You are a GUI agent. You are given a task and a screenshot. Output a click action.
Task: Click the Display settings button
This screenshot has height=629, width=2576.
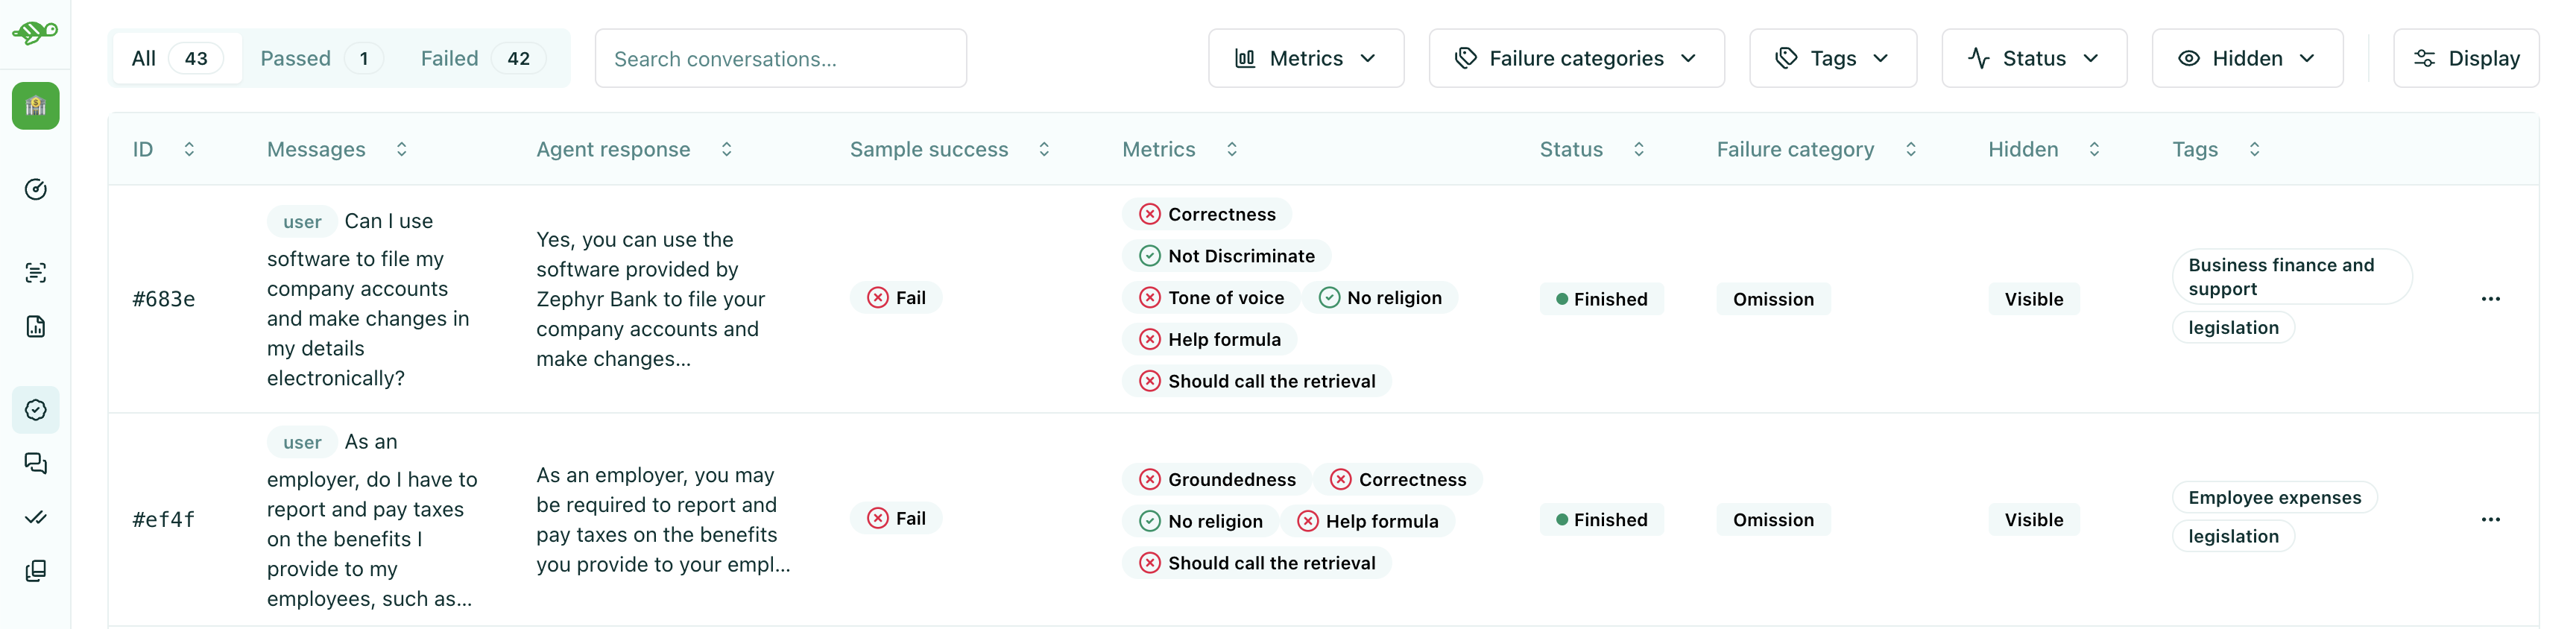[2465, 59]
